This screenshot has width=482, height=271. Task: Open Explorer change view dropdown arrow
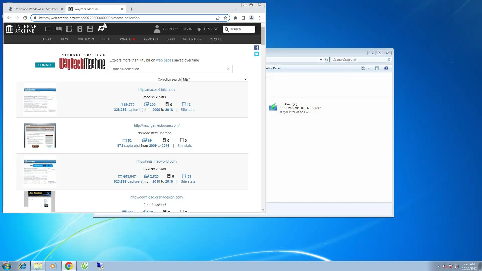369,68
